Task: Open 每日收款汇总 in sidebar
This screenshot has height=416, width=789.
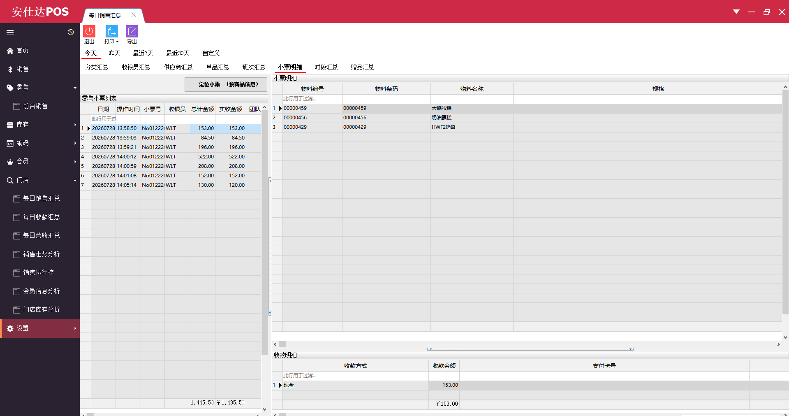Action: click(40, 217)
